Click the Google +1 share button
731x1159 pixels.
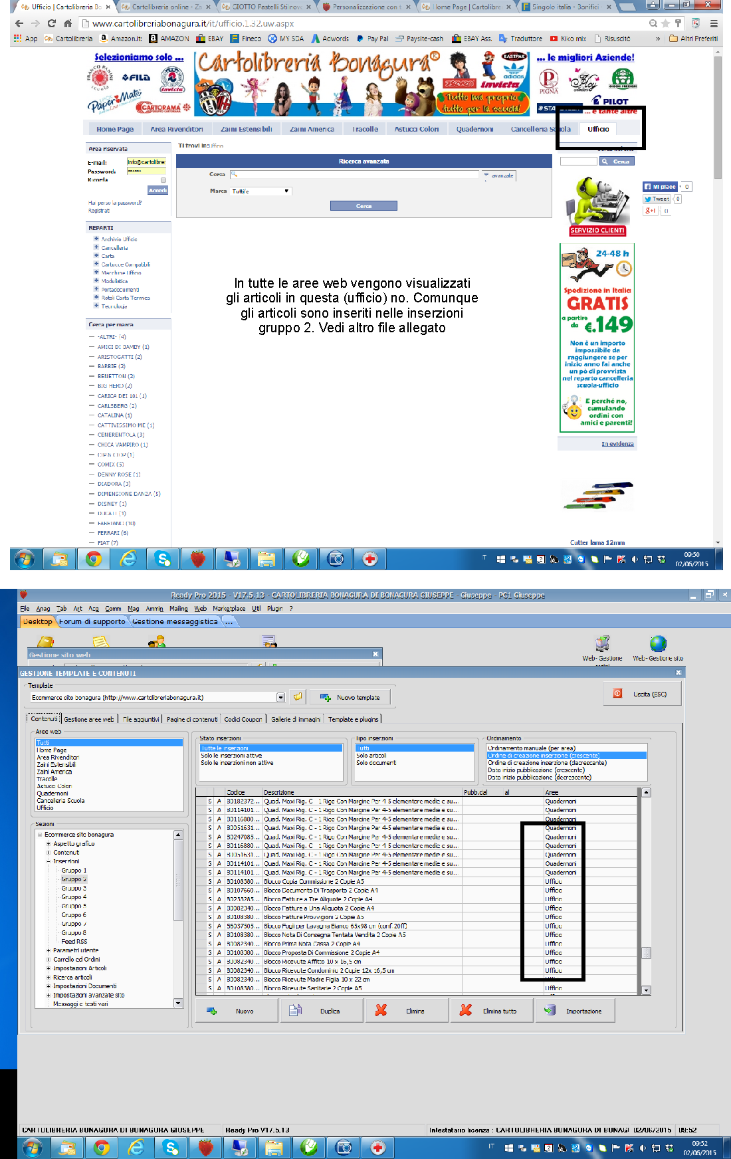(x=650, y=211)
